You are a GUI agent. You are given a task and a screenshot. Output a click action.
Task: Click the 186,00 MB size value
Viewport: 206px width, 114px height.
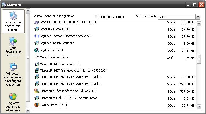[187, 77]
